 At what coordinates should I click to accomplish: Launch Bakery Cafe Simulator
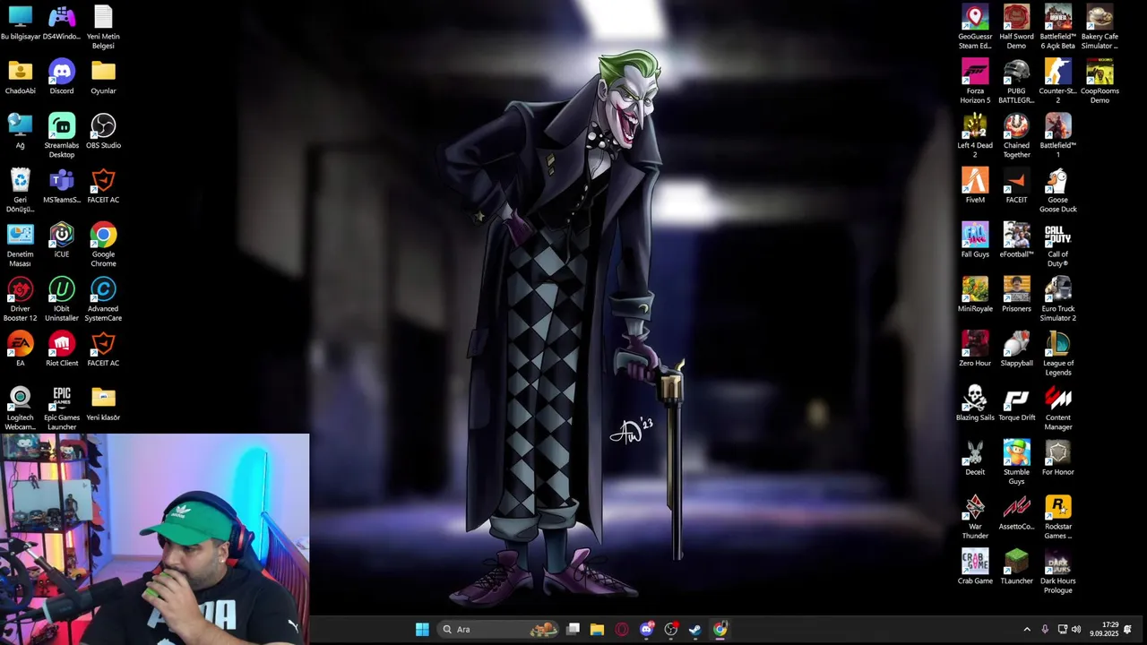(1100, 28)
